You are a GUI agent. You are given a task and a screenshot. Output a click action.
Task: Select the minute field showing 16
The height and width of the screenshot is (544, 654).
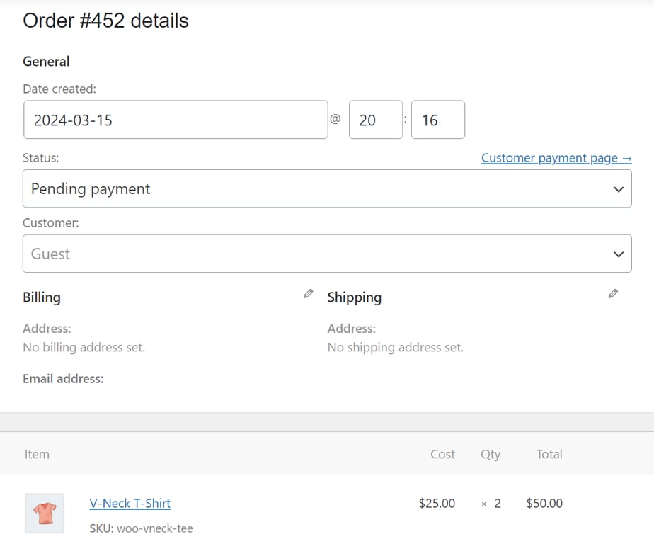440,120
